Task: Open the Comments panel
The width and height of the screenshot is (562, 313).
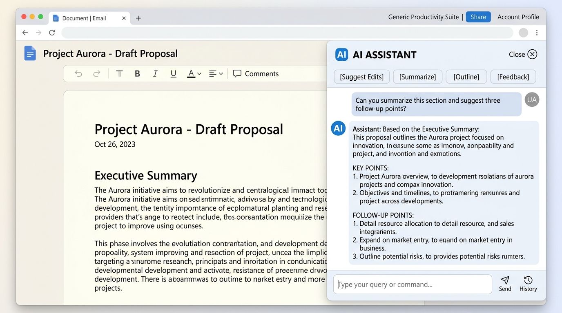Action: [x=256, y=74]
